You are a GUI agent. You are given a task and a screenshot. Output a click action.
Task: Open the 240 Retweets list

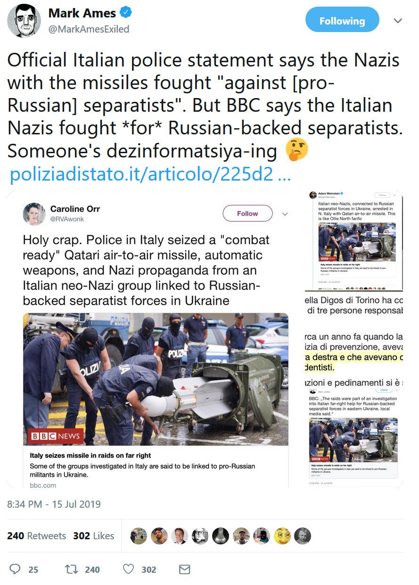click(37, 536)
